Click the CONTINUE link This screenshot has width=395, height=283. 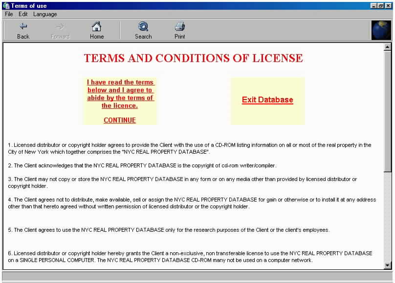[x=120, y=120]
